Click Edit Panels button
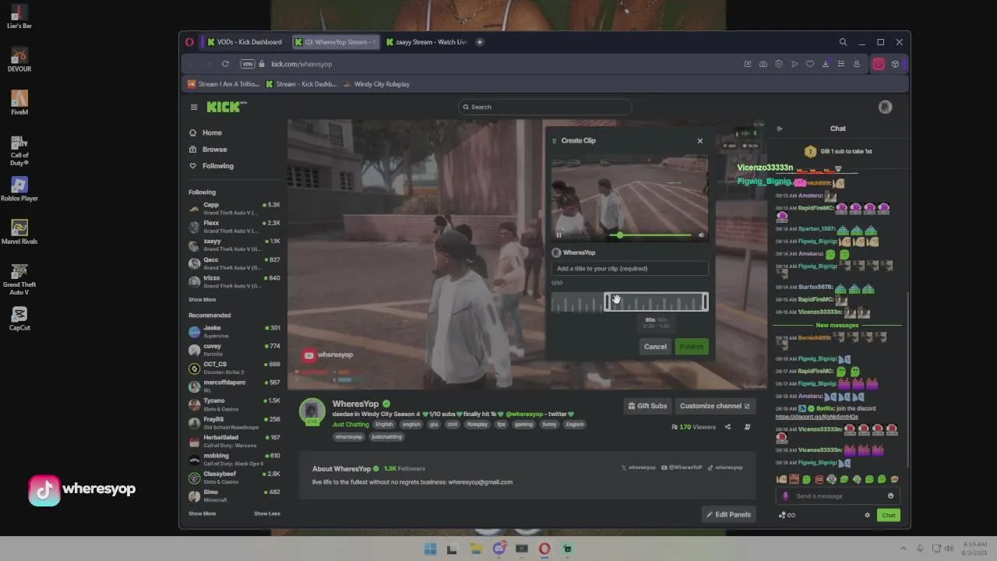 click(728, 514)
